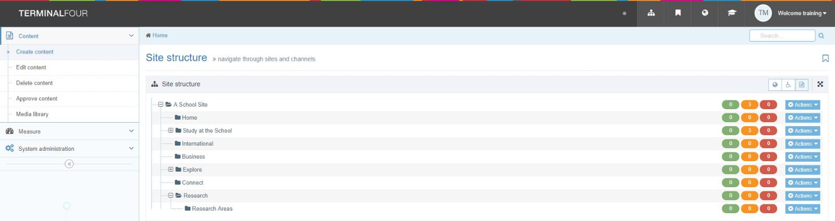Open the site structure icon in header
This screenshot has width=835, height=221.
651,13
